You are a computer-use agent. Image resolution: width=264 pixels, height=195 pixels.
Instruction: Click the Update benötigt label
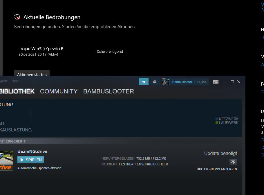pyautogui.click(x=220, y=154)
